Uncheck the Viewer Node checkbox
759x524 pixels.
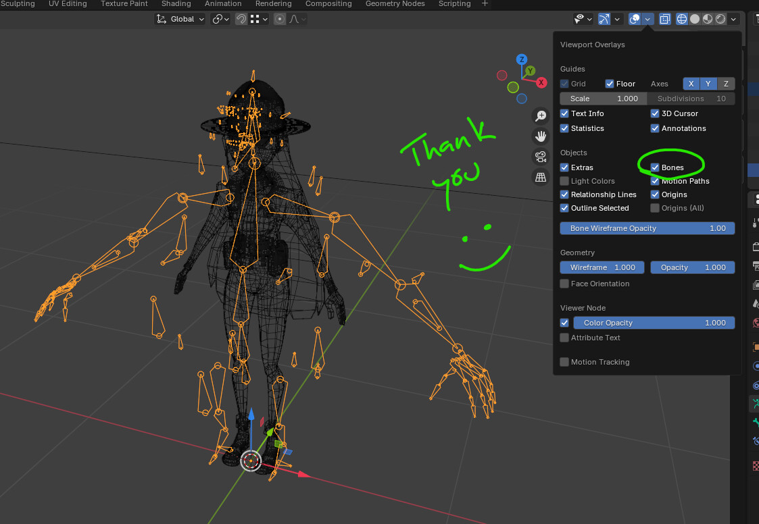pyautogui.click(x=564, y=323)
